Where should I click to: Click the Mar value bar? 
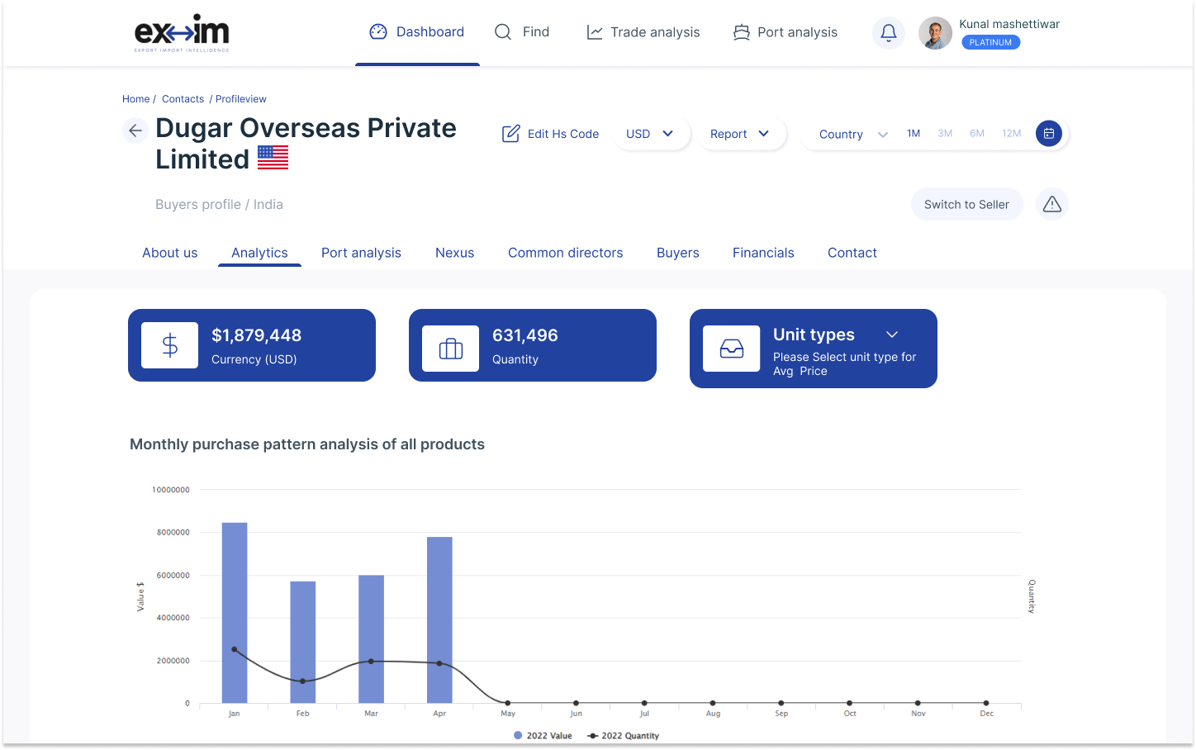click(371, 639)
